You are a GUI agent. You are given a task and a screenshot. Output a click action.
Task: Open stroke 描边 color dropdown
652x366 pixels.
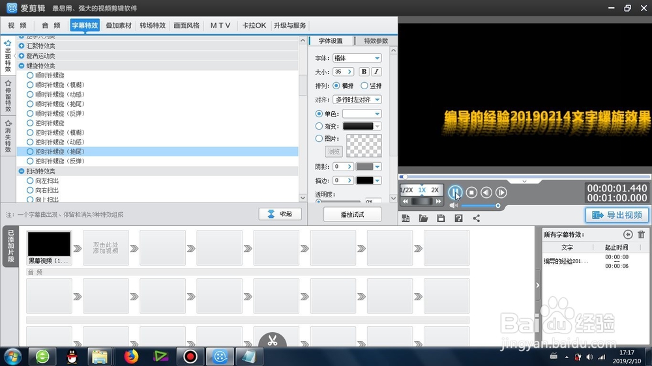(x=368, y=180)
